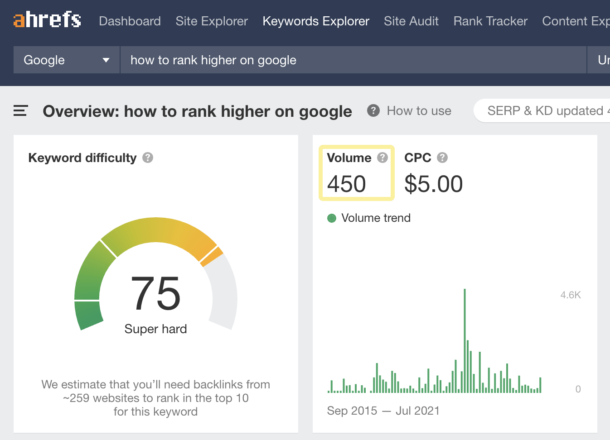Navigate to Site Audit
This screenshot has height=440, width=610.
point(411,21)
